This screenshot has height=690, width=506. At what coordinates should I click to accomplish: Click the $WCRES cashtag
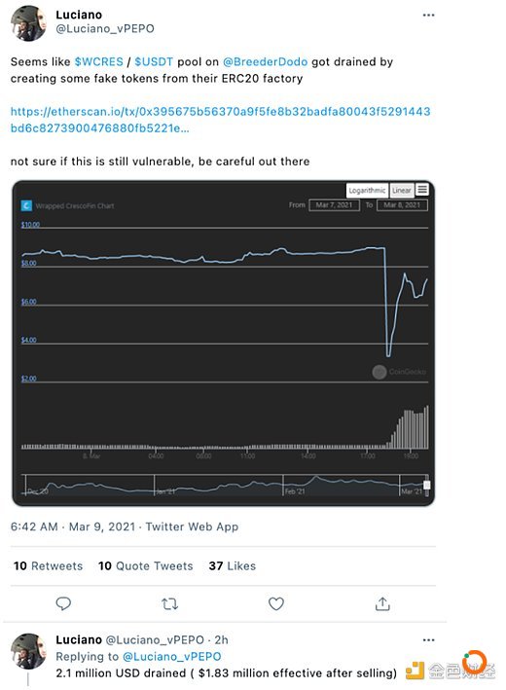pos(98,61)
